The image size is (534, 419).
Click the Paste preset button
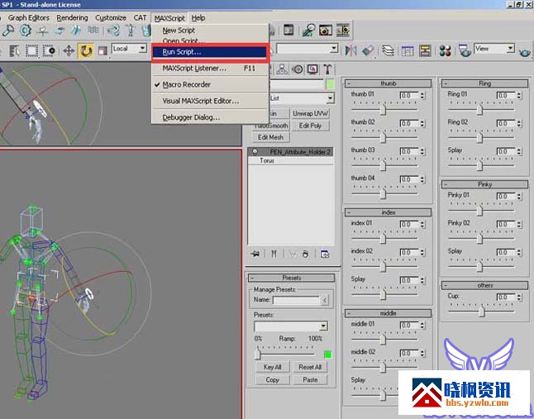[310, 380]
